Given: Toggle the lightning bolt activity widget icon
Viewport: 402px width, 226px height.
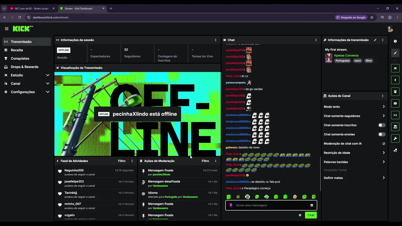Looking at the screenshot, I should (x=395, y=80).
